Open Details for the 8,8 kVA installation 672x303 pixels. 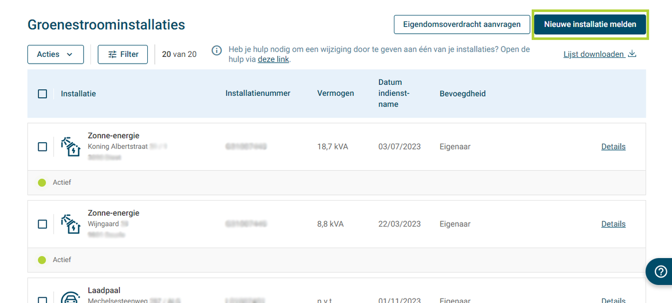tap(613, 224)
